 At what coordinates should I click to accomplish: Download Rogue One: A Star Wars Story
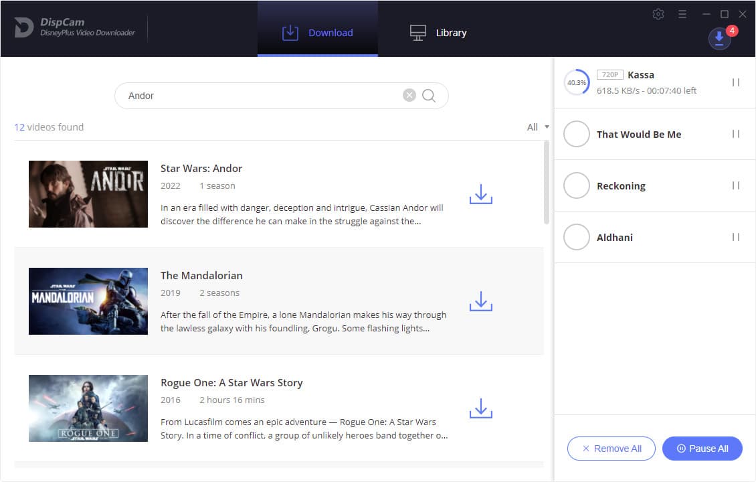point(481,408)
